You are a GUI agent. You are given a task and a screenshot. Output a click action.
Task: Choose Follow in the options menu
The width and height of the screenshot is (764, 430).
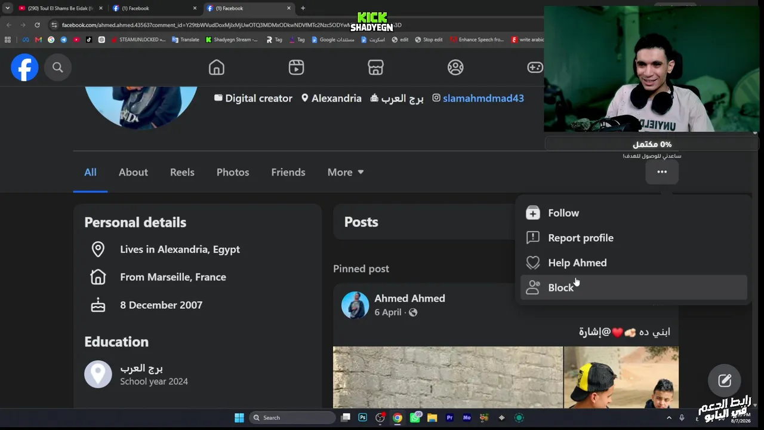pos(634,213)
